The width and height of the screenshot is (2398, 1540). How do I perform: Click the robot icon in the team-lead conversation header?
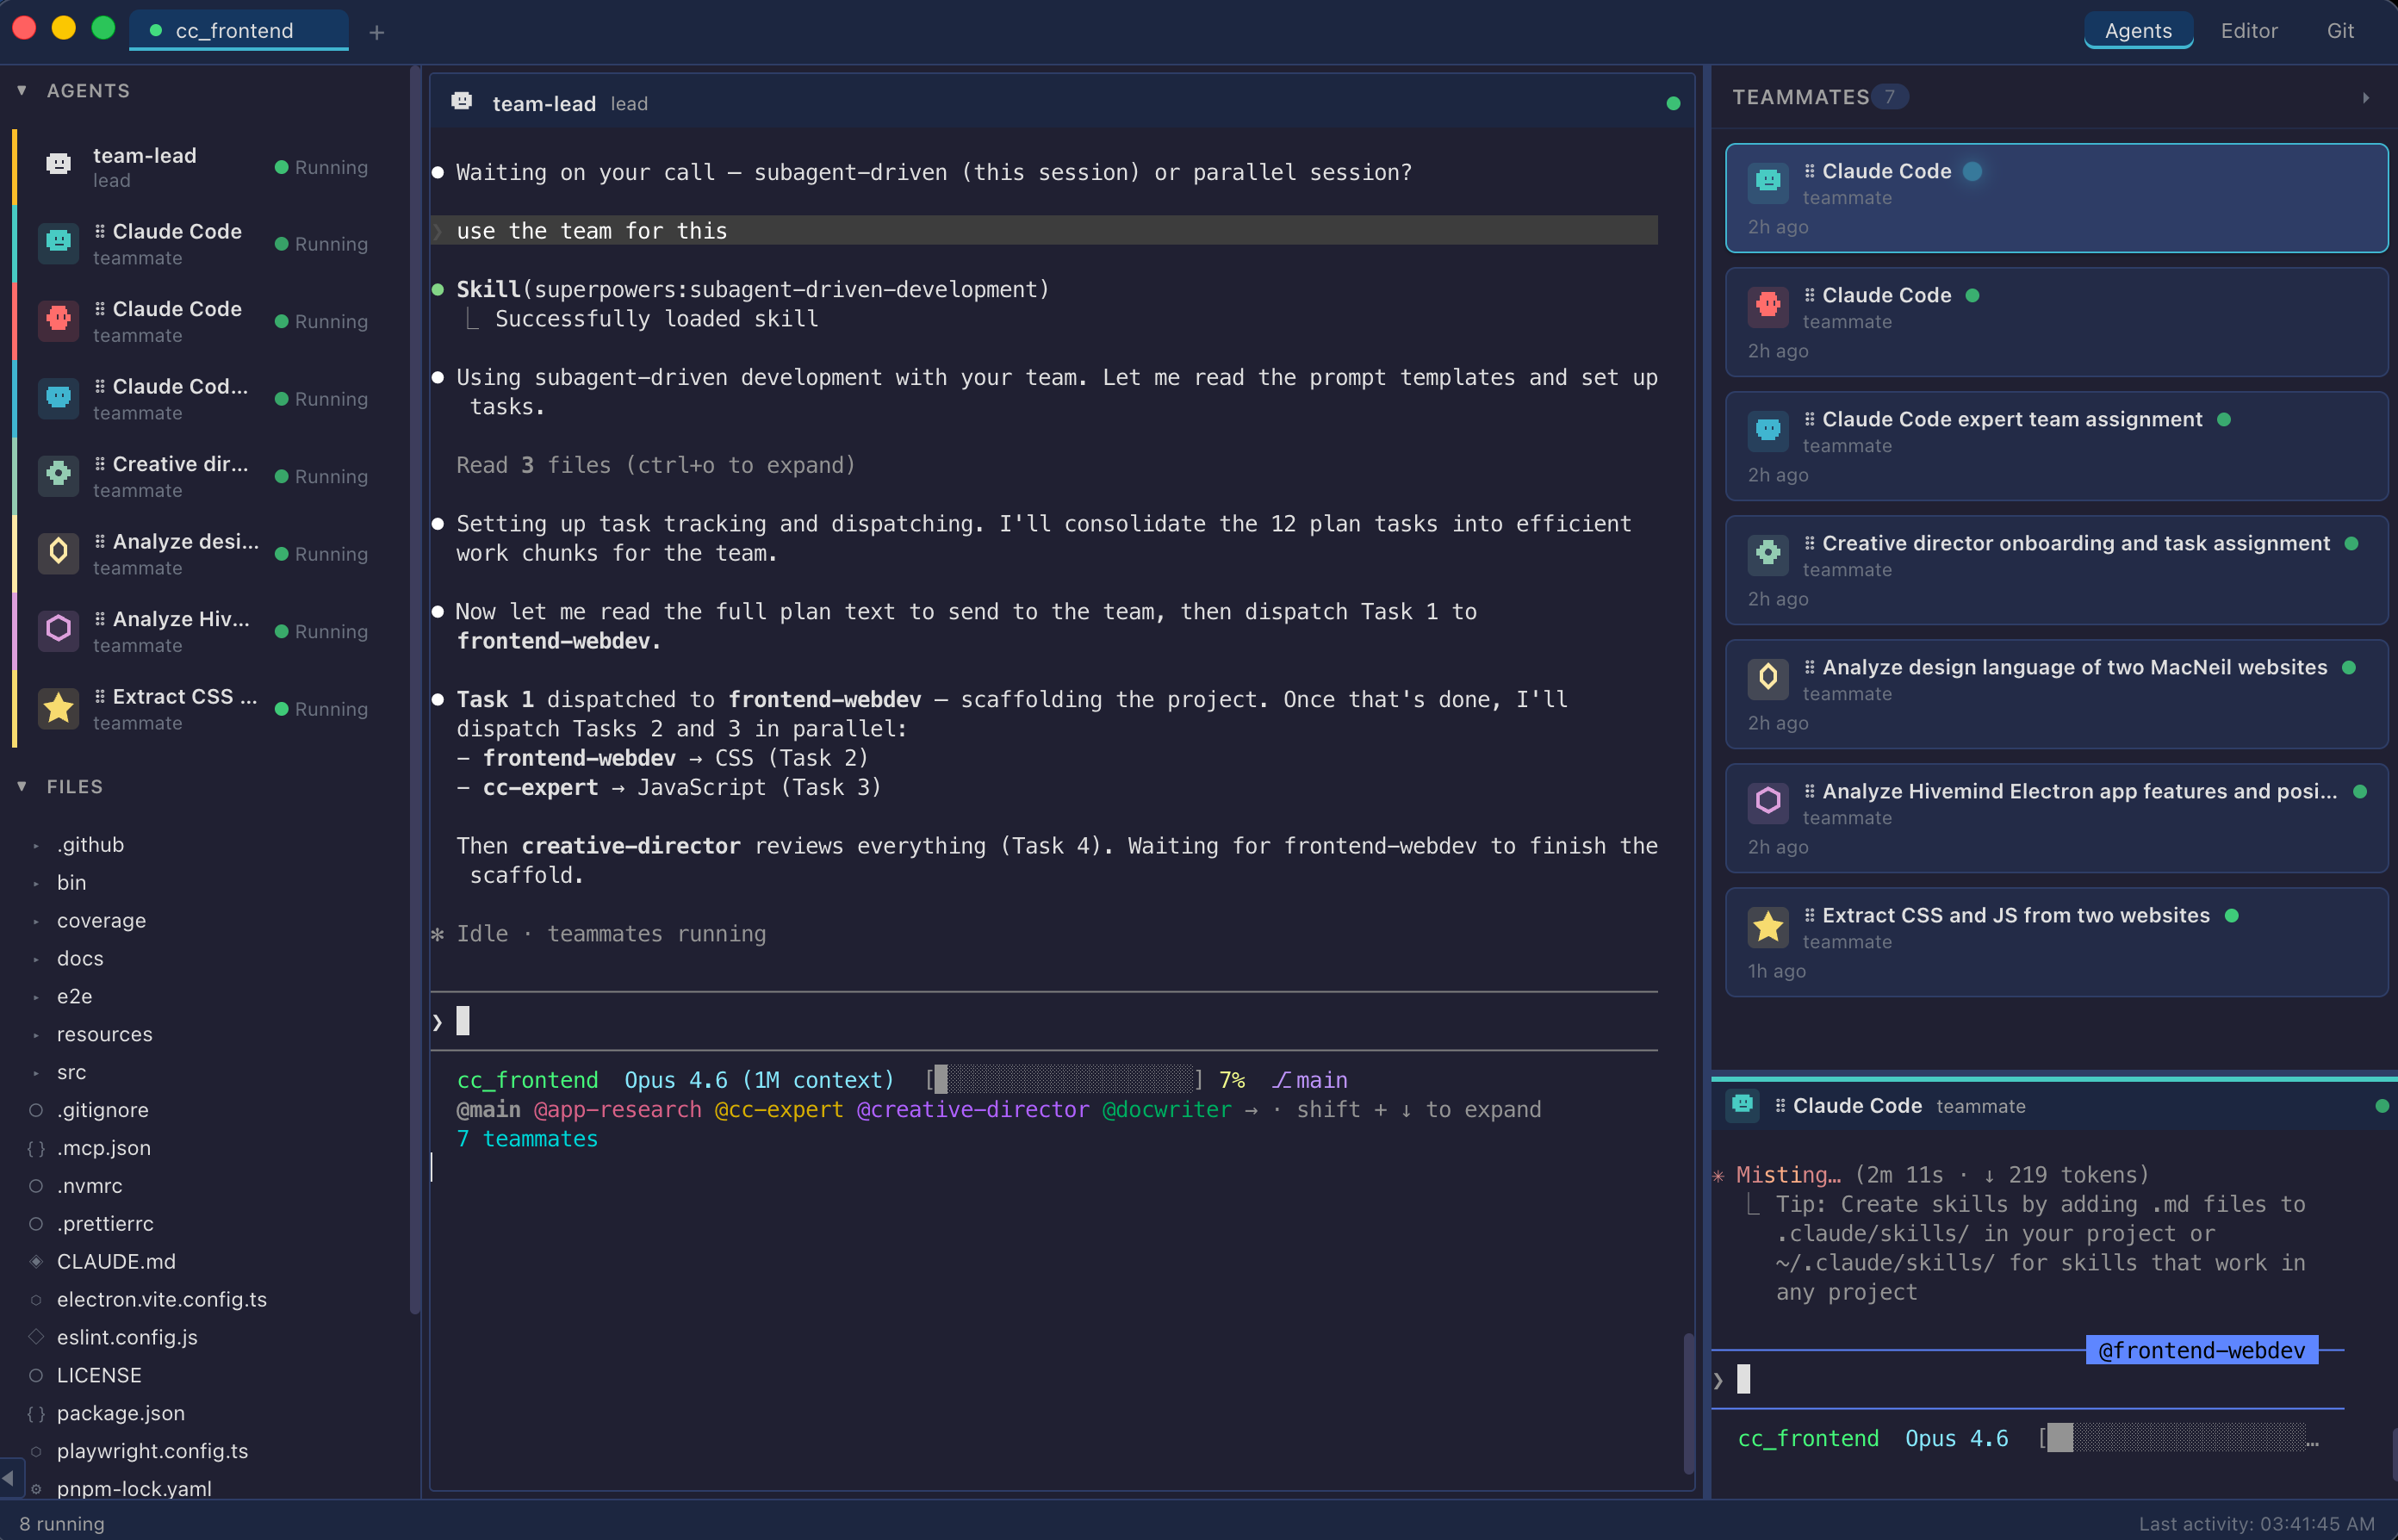[461, 100]
